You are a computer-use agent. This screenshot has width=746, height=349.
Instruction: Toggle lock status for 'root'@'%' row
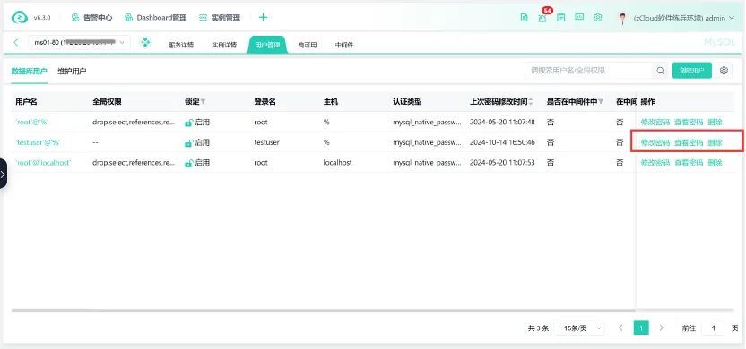pos(188,123)
